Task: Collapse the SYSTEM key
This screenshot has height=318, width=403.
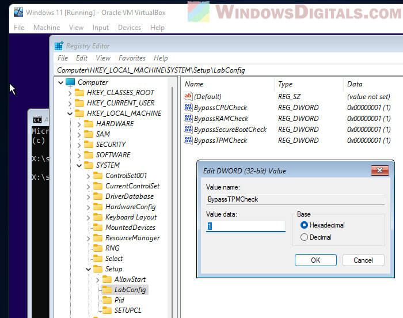Action: tap(79, 165)
